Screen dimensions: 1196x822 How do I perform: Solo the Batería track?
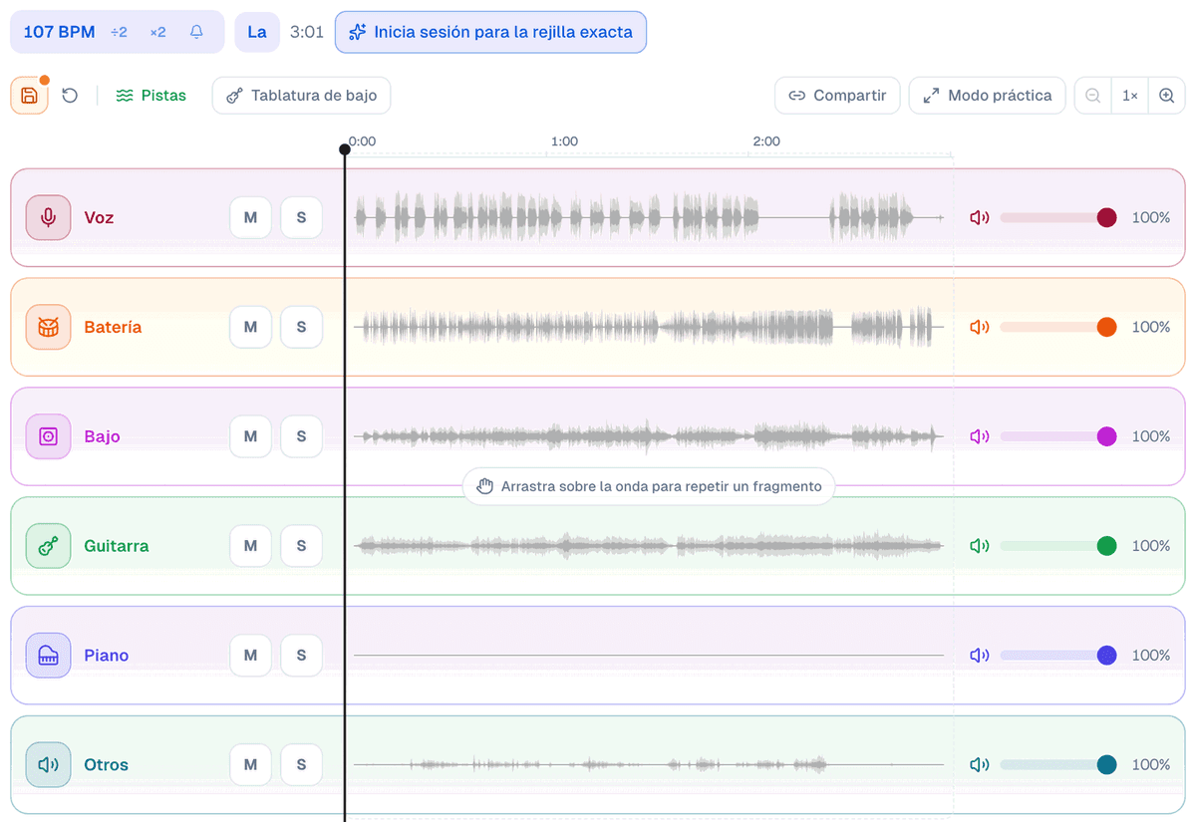point(301,327)
